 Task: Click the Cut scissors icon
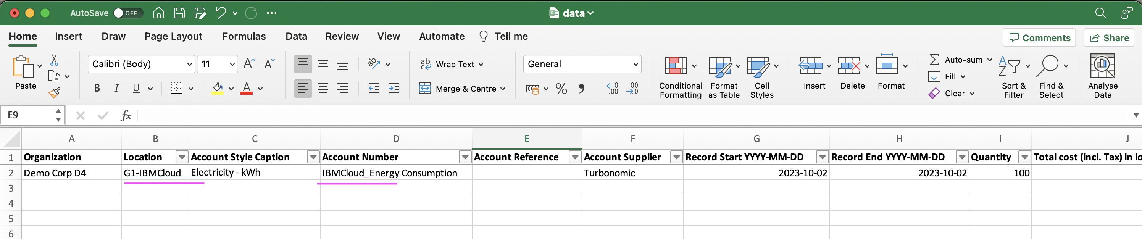pyautogui.click(x=54, y=60)
